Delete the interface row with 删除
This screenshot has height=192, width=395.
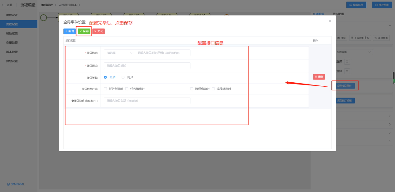click(319, 77)
